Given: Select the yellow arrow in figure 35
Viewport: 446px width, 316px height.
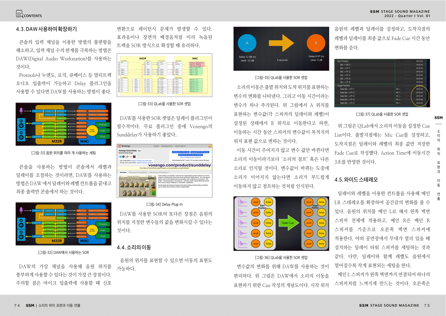Looking at the screenshot, I should (x=281, y=43).
